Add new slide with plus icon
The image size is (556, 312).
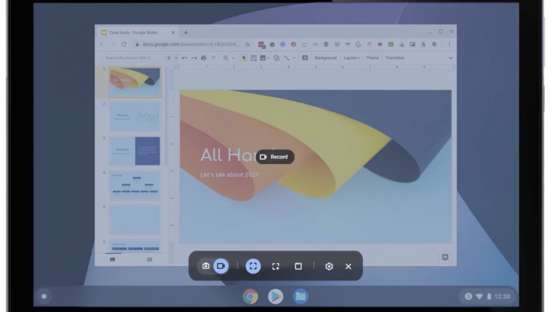coord(169,58)
